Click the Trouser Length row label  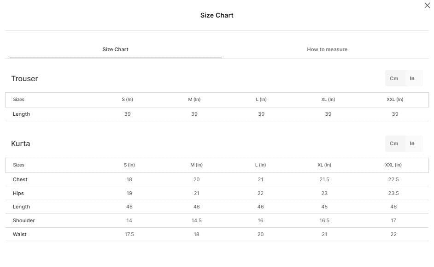pyautogui.click(x=21, y=114)
